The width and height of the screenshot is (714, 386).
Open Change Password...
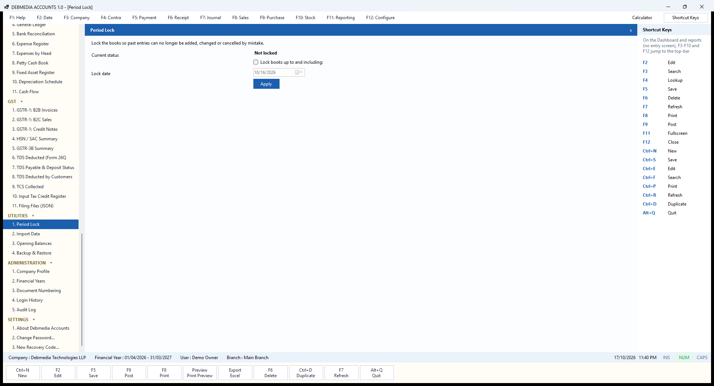(x=41, y=338)
